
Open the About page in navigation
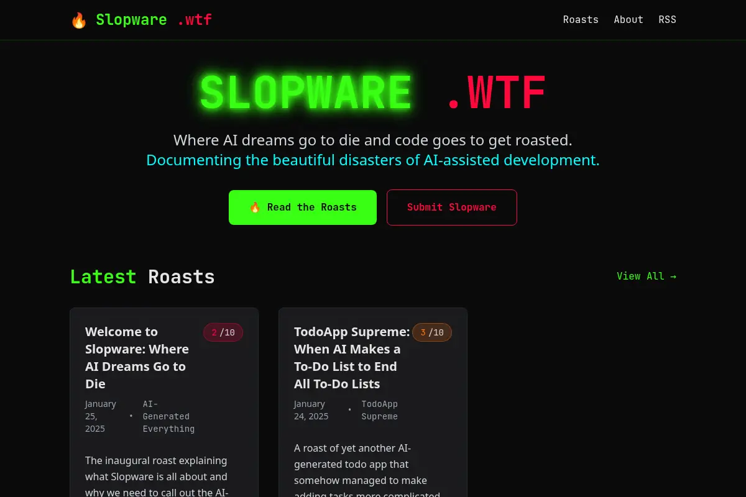click(629, 20)
